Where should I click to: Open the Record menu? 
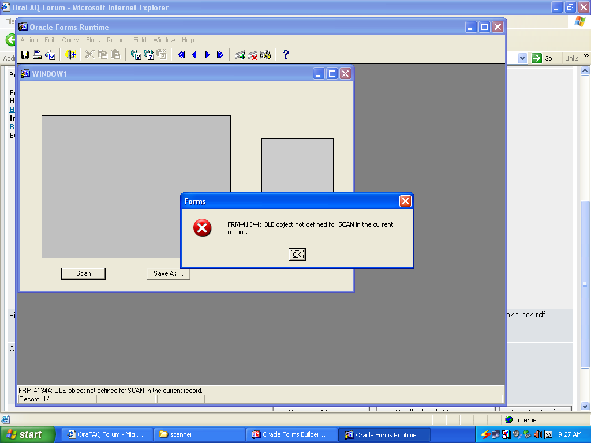pos(117,40)
